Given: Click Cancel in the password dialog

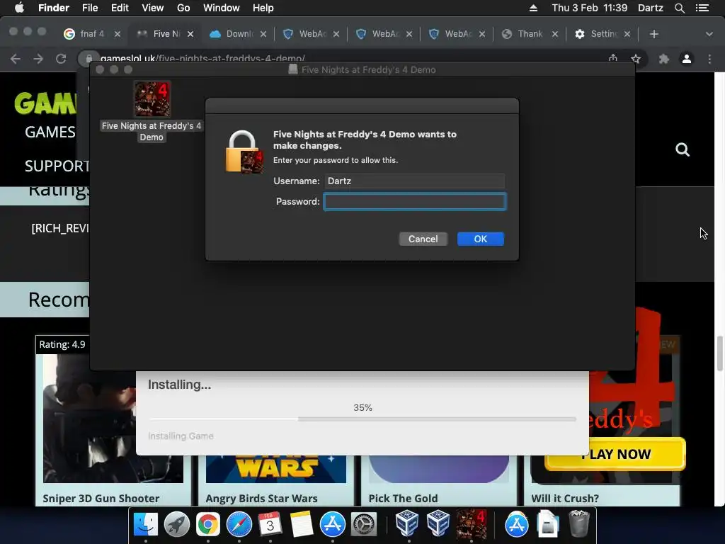Looking at the screenshot, I should [423, 239].
